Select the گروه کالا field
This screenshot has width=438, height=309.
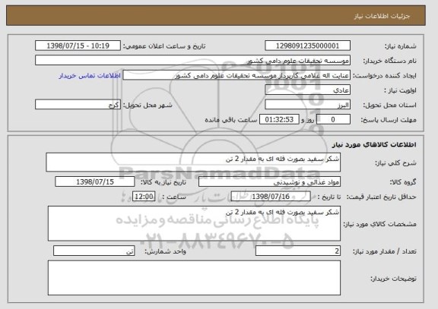(x=269, y=181)
